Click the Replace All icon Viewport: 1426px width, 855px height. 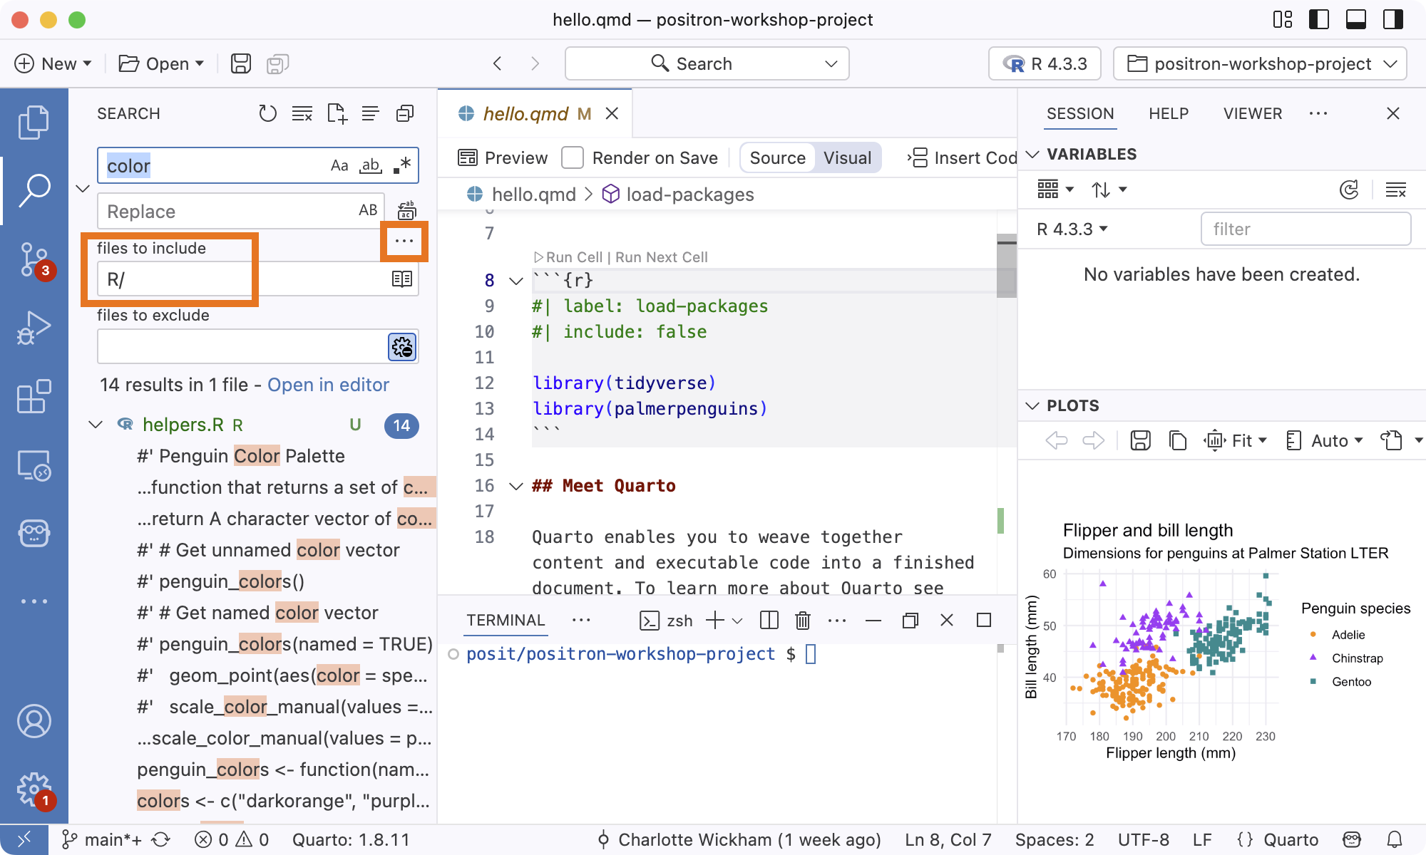(x=406, y=210)
